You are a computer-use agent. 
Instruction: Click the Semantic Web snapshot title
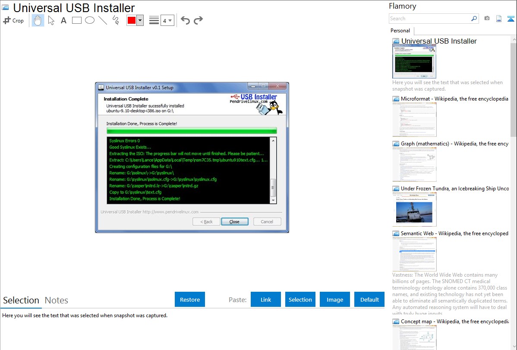point(454,233)
